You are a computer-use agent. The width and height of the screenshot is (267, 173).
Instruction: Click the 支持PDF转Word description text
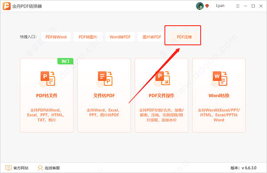[46, 115]
